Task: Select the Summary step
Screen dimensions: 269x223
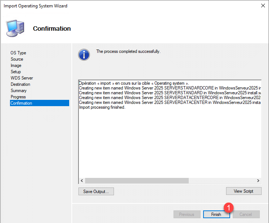Action: pos(19,91)
